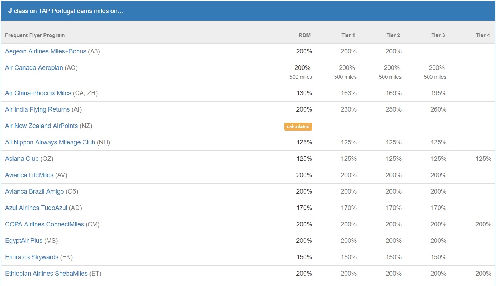The width and height of the screenshot is (496, 286).
Task: Select Azul Airlines TudoAzul link
Action: pos(36,208)
